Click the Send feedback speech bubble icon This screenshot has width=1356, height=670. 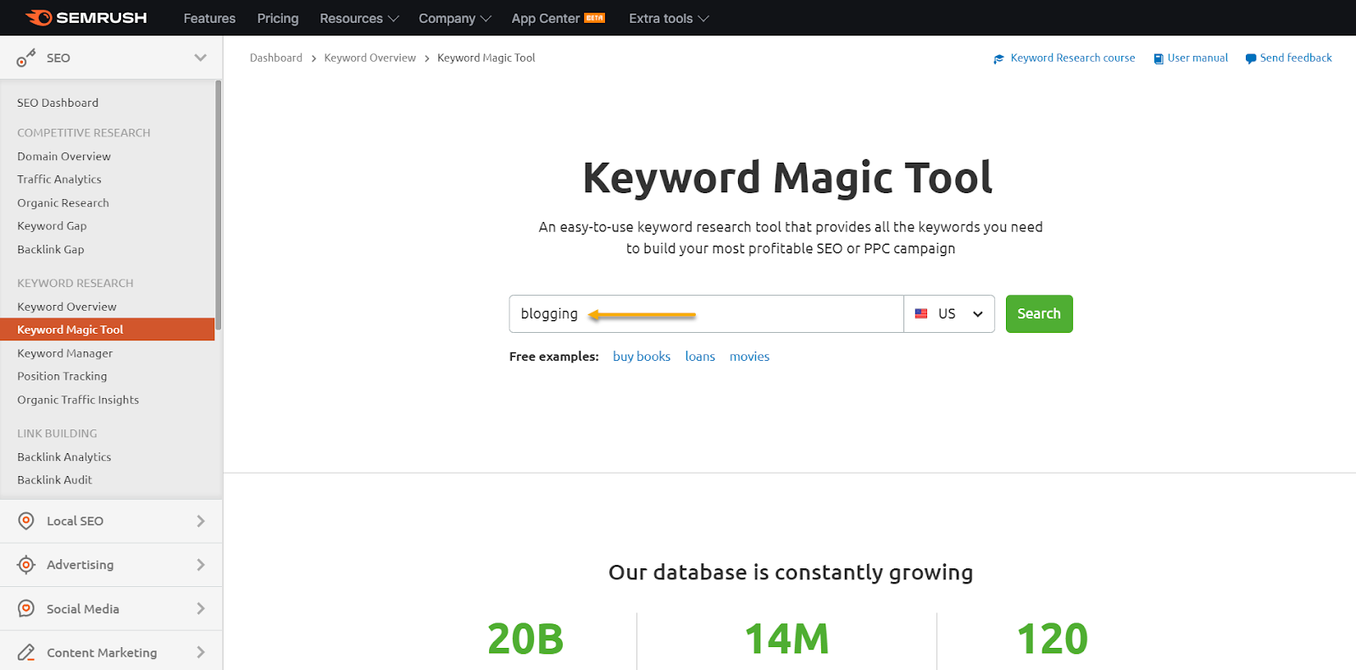[x=1251, y=58]
